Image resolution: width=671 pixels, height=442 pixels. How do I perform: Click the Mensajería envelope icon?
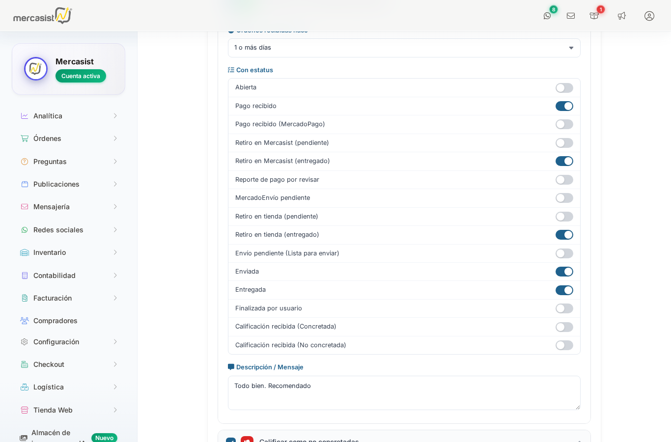(25, 207)
